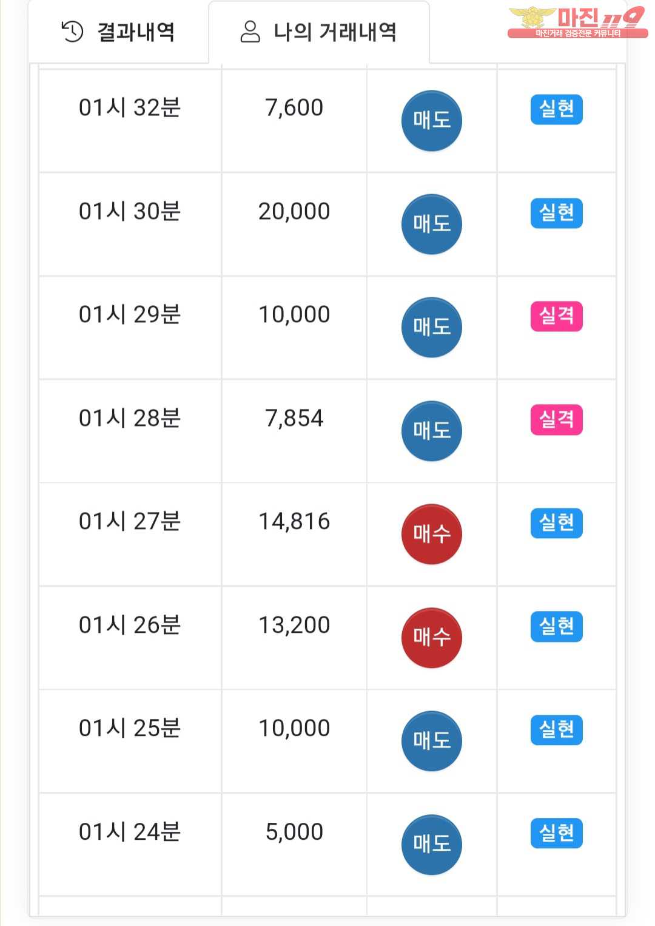The height and width of the screenshot is (926, 655).
Task: Click 매도 circle for 01시 30분
Action: pos(432,224)
